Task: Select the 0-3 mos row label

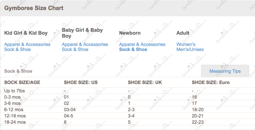Action: (12, 97)
